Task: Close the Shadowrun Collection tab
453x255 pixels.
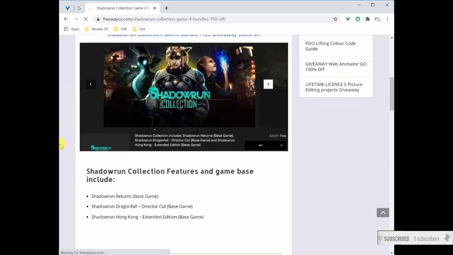Action: click(x=155, y=8)
